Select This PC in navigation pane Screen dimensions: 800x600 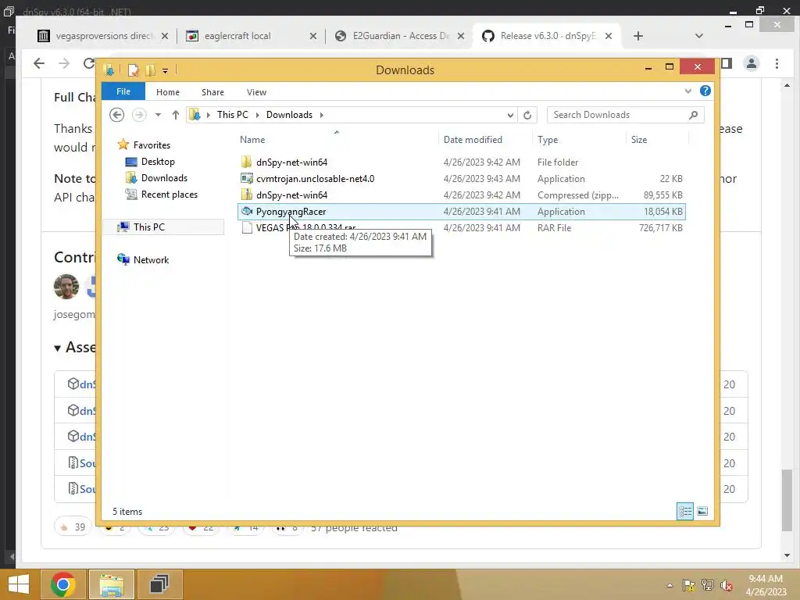click(x=149, y=227)
